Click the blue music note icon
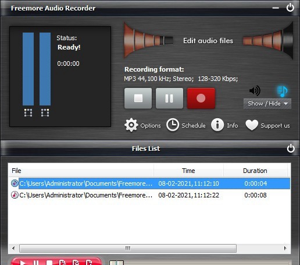 pyautogui.click(x=282, y=91)
